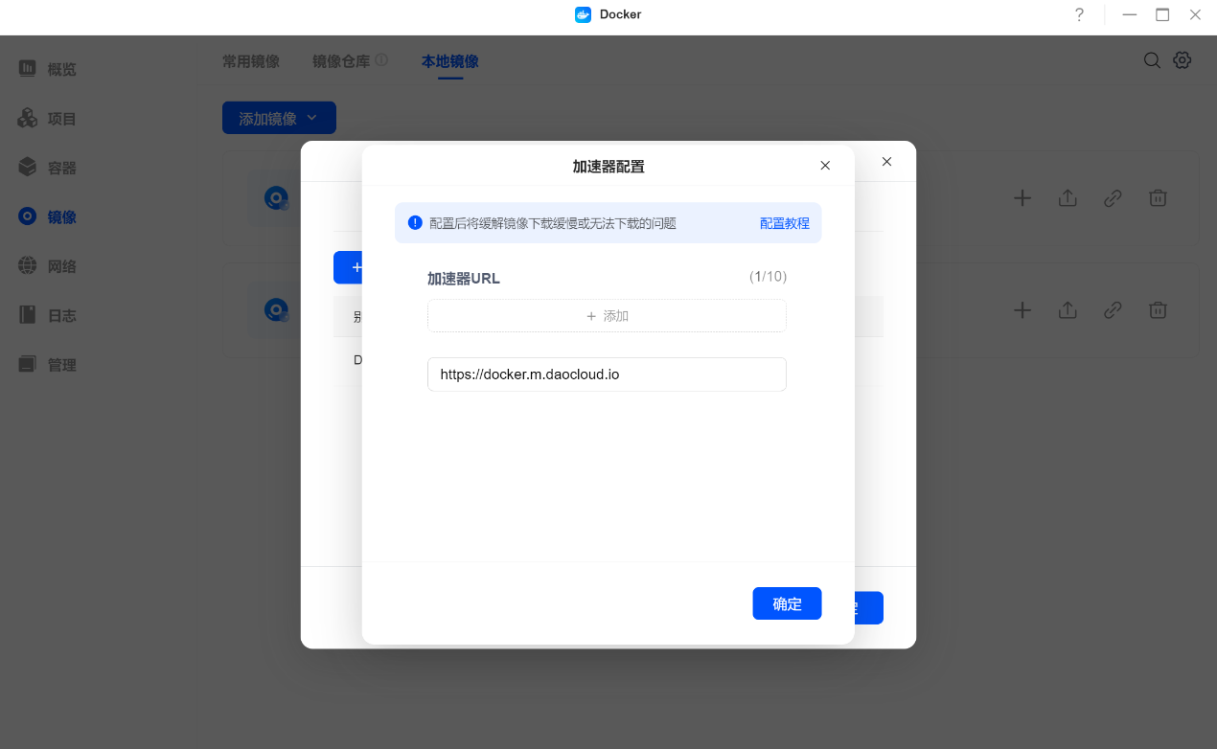Click the link icon in lower image row
Screen dimensions: 1217x749
click(x=1113, y=309)
